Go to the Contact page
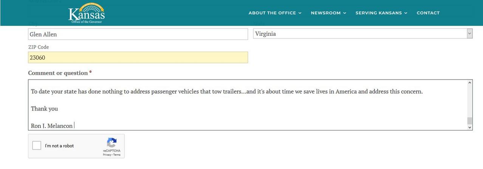The image size is (483, 169). [x=428, y=13]
